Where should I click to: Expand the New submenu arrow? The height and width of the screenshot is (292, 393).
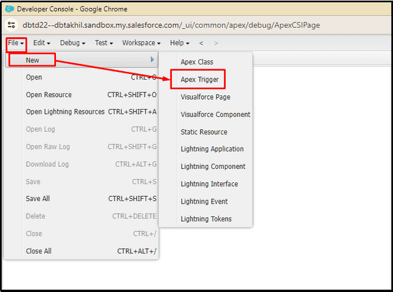click(152, 60)
